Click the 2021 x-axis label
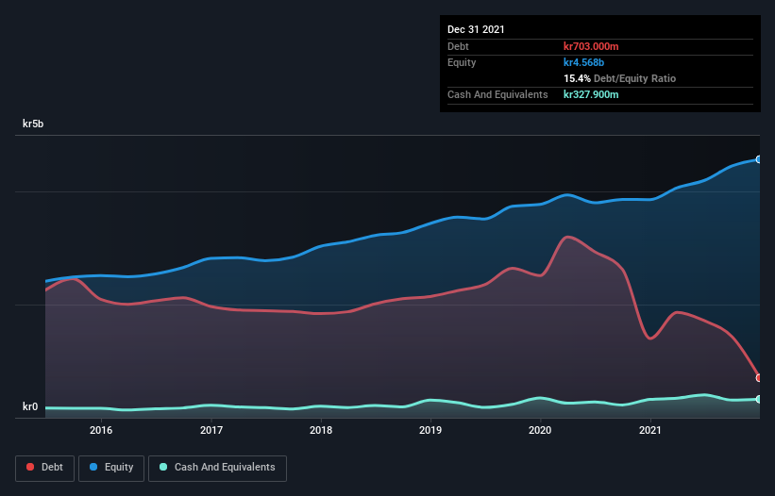 pyautogui.click(x=650, y=430)
